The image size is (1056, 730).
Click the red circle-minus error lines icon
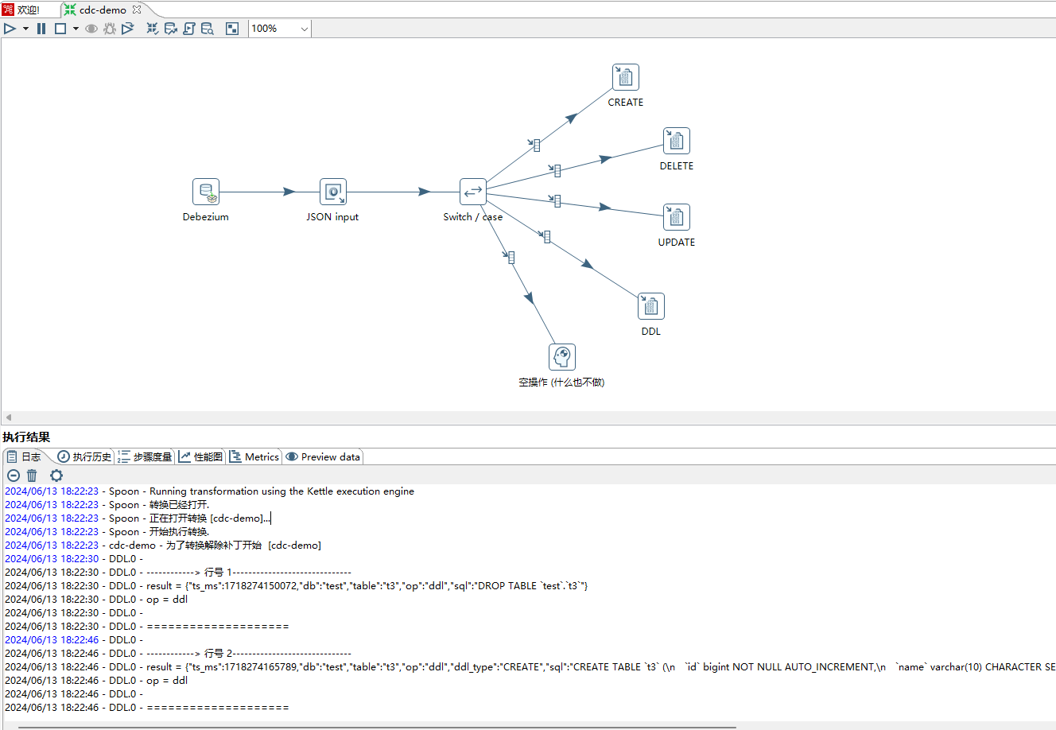14,476
